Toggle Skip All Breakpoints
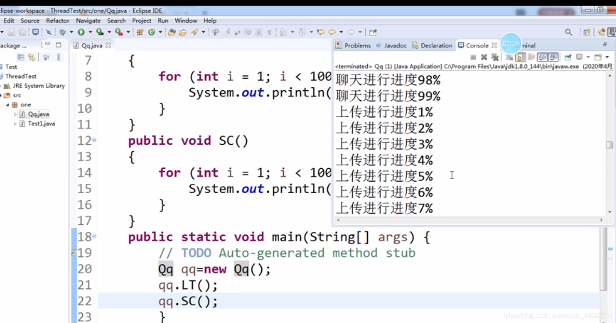 [x=48, y=32]
